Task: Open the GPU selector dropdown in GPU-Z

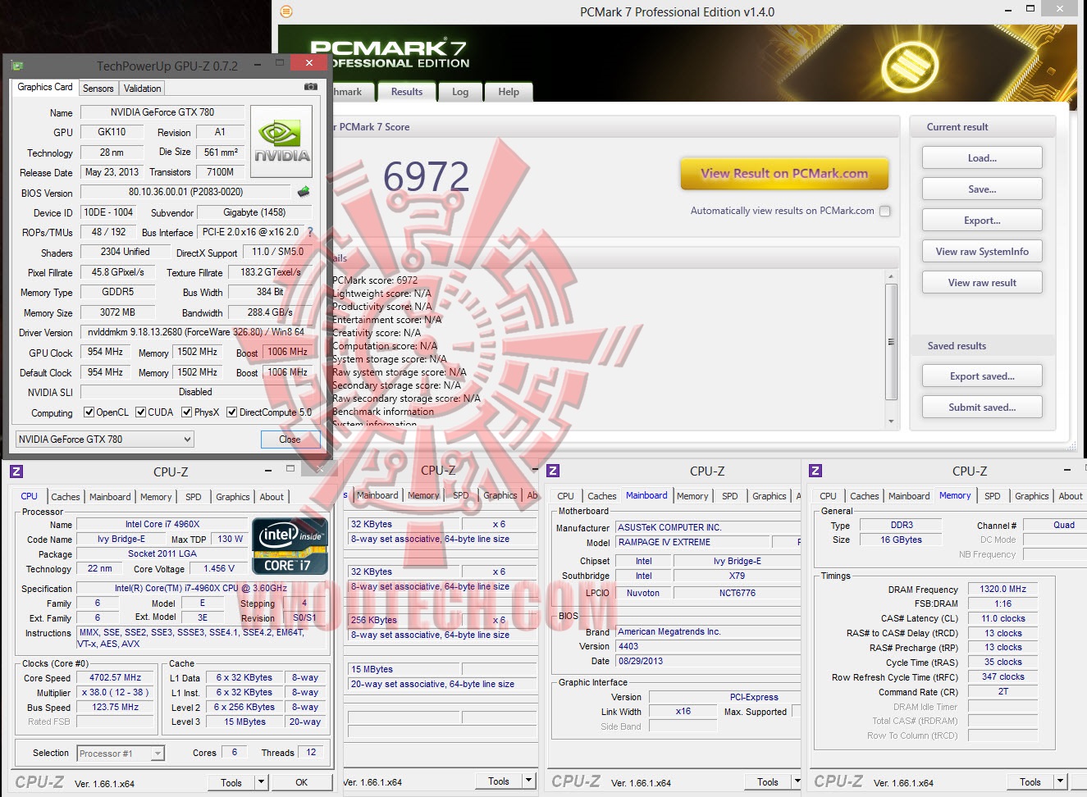Action: pos(105,439)
